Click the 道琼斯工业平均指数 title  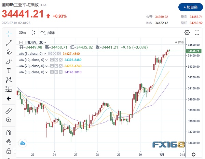20,5
